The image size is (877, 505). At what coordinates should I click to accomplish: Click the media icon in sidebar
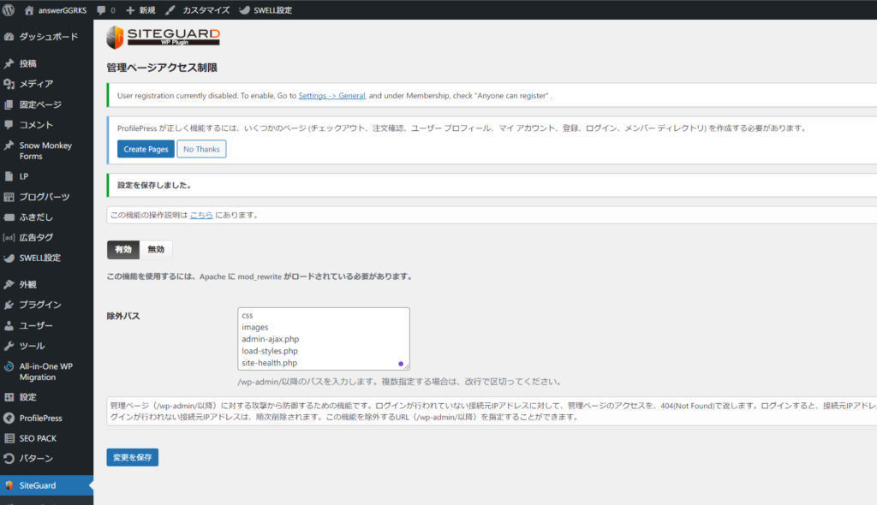coord(9,84)
